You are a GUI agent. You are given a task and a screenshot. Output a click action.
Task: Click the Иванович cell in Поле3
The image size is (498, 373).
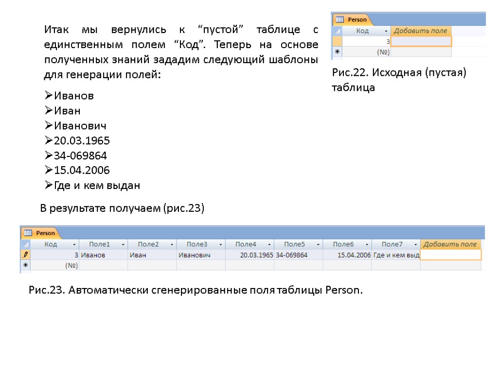201,255
